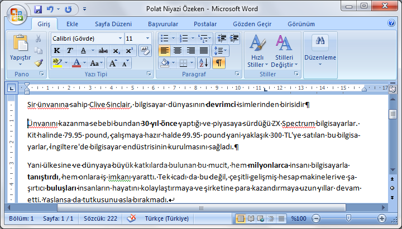Open Stilleri Değiştir menu
The width and height of the screenshot is (402, 229).
284,51
